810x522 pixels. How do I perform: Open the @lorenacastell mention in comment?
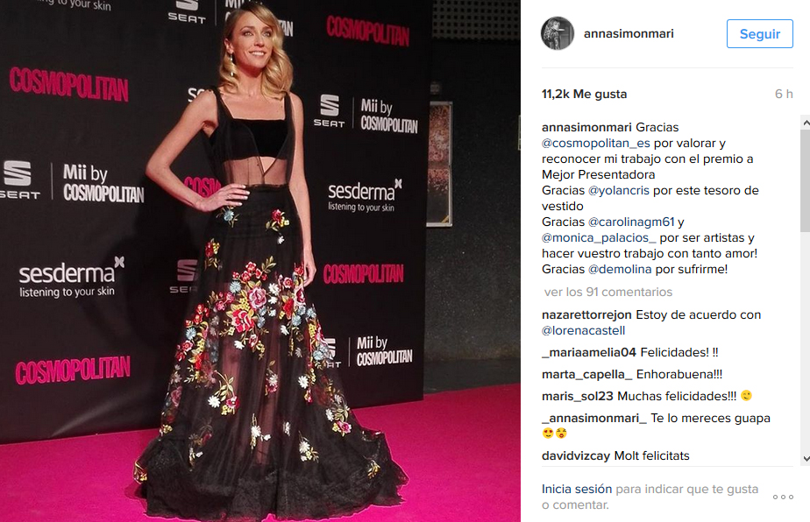click(583, 331)
